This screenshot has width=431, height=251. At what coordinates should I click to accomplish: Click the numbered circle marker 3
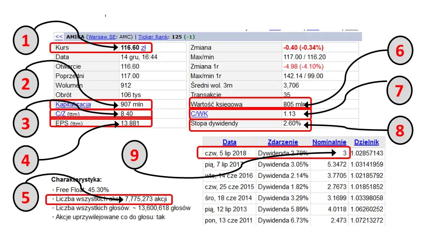pyautogui.click(x=25, y=123)
